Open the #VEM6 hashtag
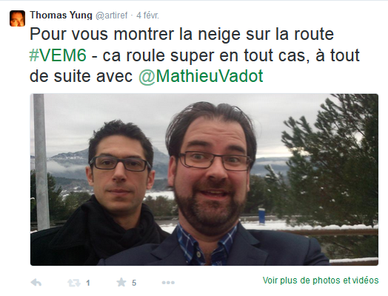The width and height of the screenshot is (388, 296). [x=58, y=55]
